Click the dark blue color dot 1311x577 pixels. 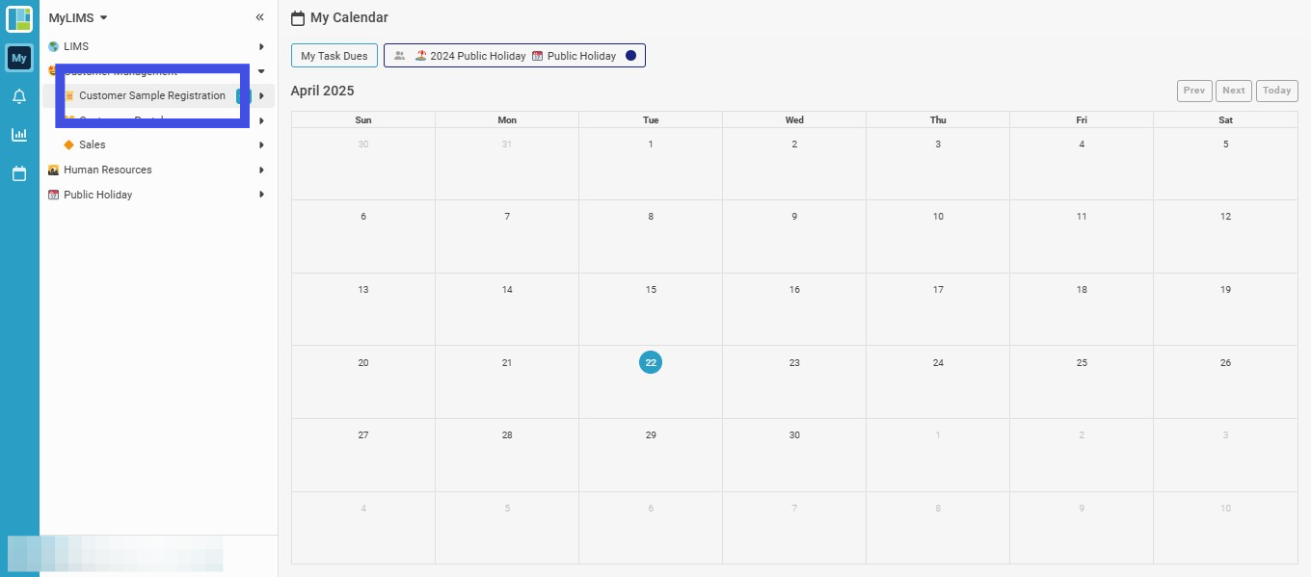pos(630,56)
